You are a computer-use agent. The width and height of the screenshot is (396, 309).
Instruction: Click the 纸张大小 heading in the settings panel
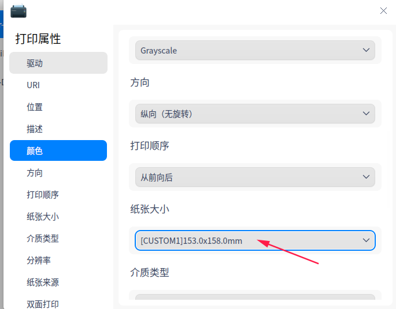pos(150,209)
